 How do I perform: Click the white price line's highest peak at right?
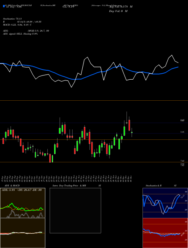[x=172, y=55]
